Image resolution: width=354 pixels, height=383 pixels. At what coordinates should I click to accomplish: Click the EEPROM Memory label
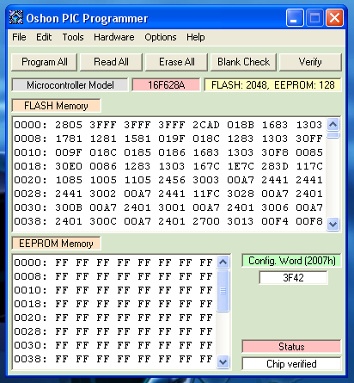[x=56, y=244]
